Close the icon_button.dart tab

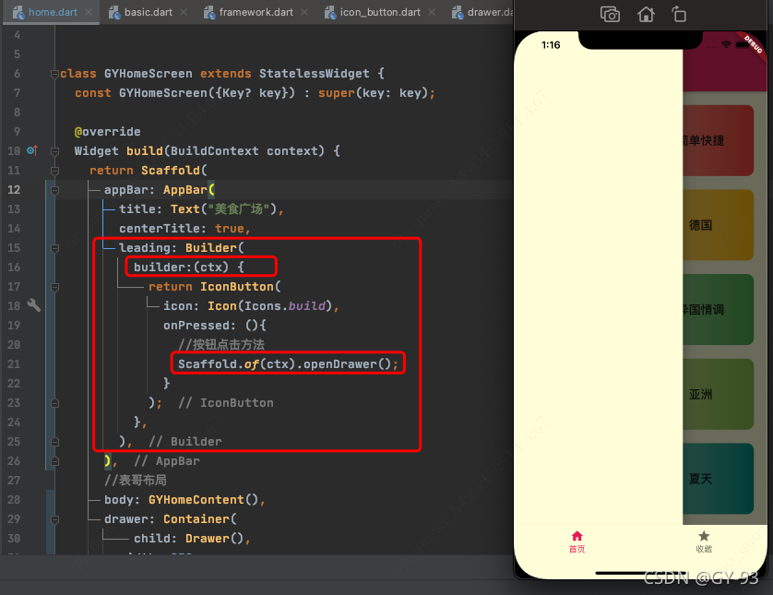point(432,12)
